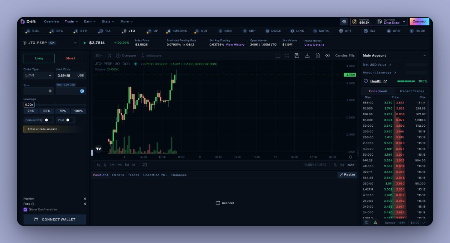Go to the Overview menu item
The image size is (450, 243).
(51, 21)
